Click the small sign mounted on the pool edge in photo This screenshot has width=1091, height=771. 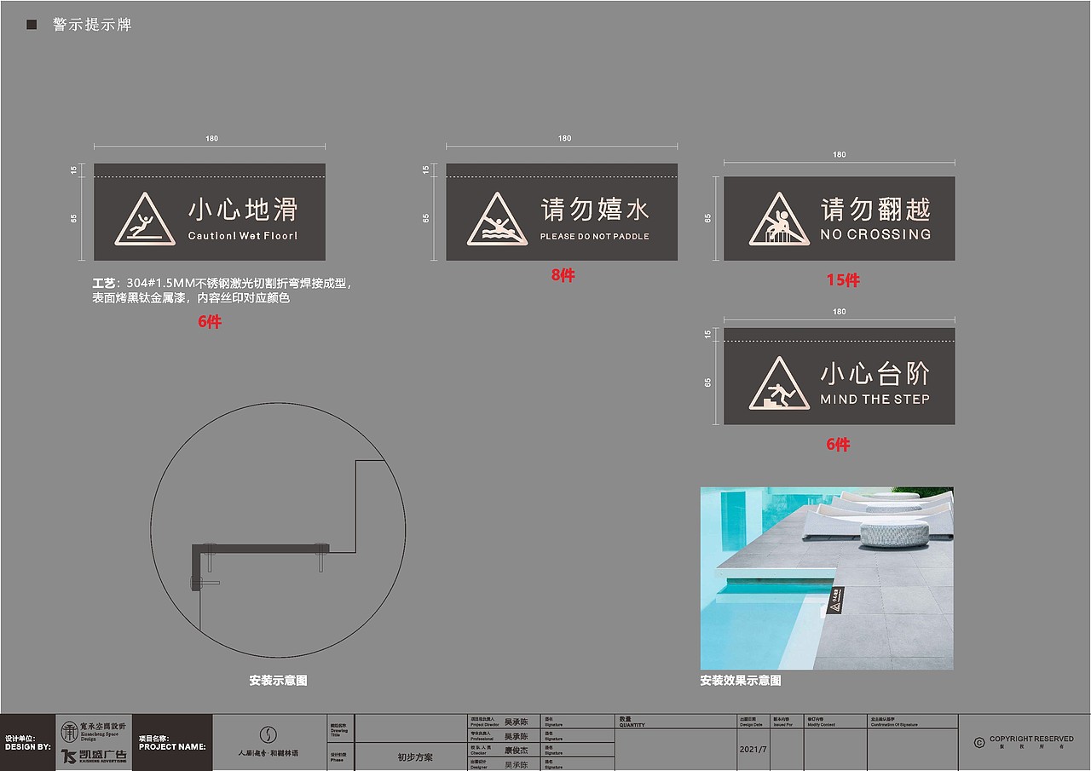pyautogui.click(x=837, y=600)
